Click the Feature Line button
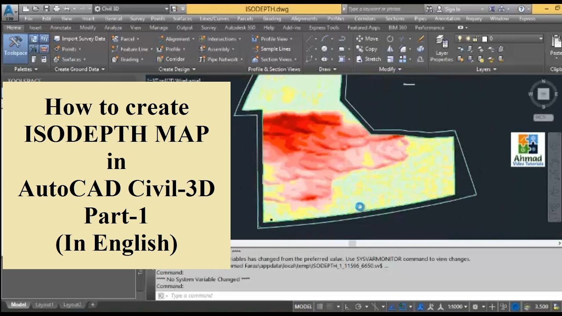This screenshot has width=562, height=316. 131,49
